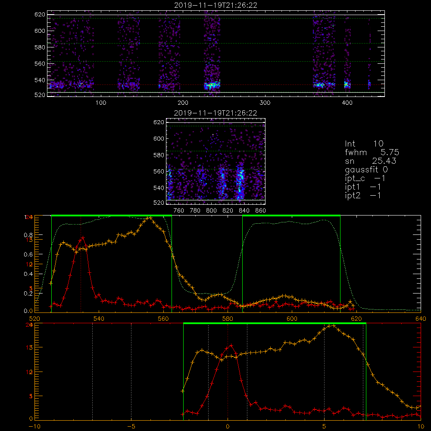Click x-axis label 780 on zoomed spectrogram
This screenshot has height=431, width=431.
[x=195, y=211]
